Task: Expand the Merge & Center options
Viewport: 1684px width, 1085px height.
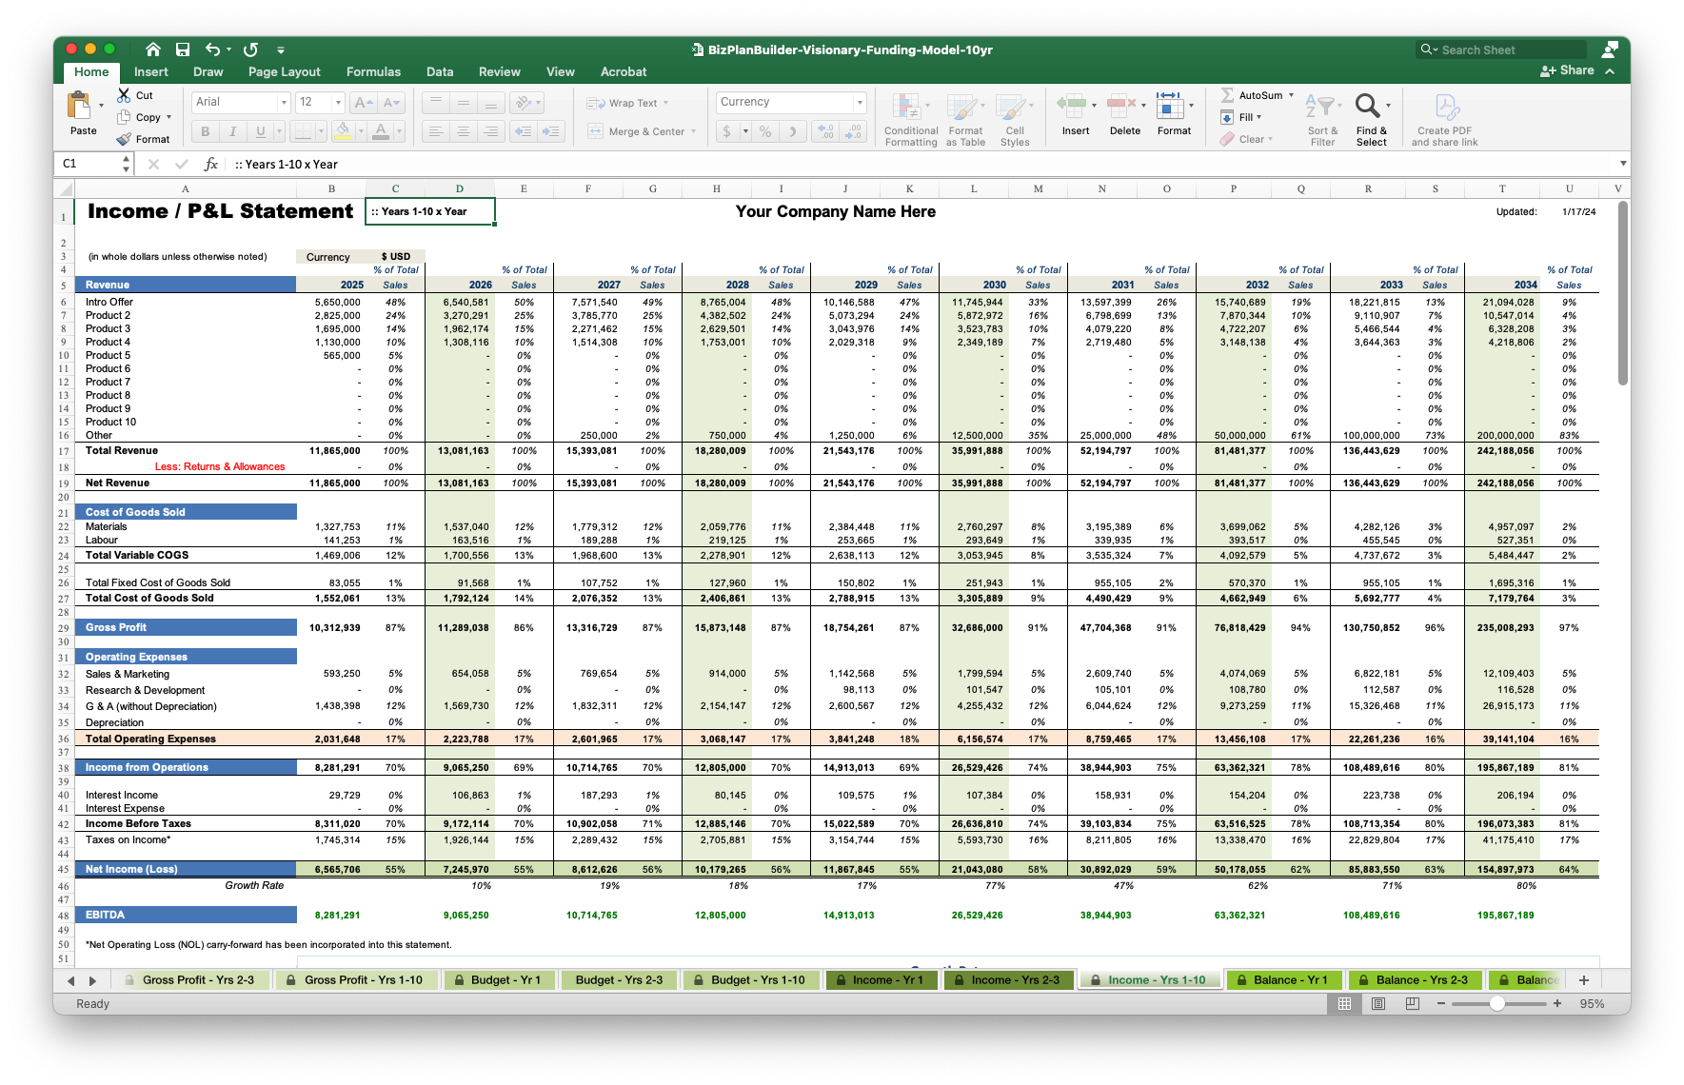Action: [x=693, y=131]
